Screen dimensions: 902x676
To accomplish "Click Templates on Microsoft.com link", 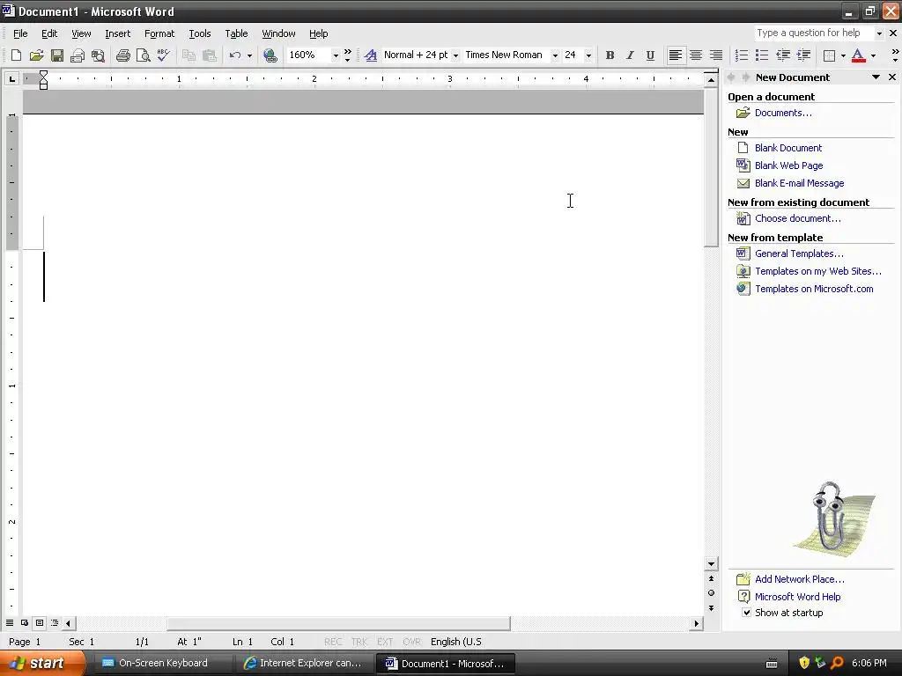I will [814, 289].
